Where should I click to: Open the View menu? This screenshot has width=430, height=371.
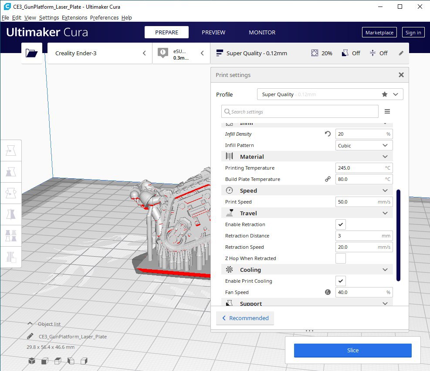click(30, 17)
